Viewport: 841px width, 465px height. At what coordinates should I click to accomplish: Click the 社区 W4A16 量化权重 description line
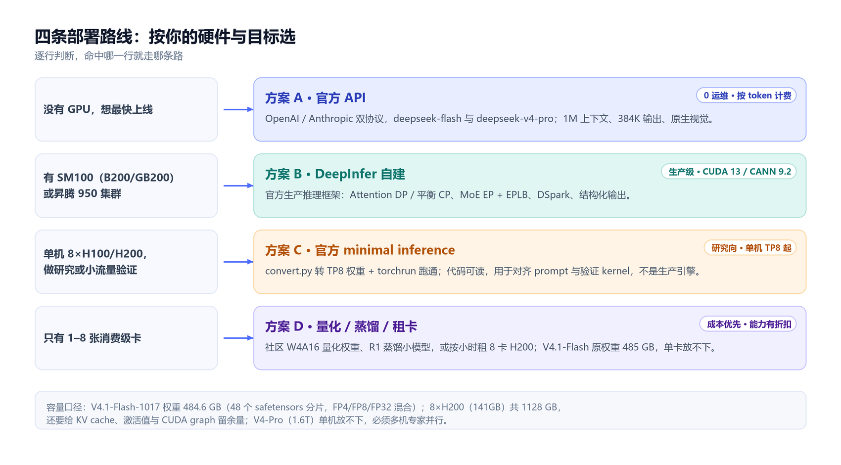[492, 347]
